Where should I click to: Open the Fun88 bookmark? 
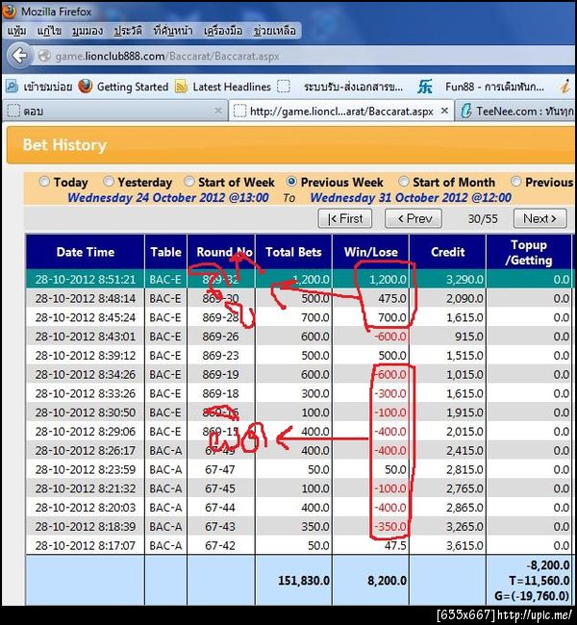482,87
